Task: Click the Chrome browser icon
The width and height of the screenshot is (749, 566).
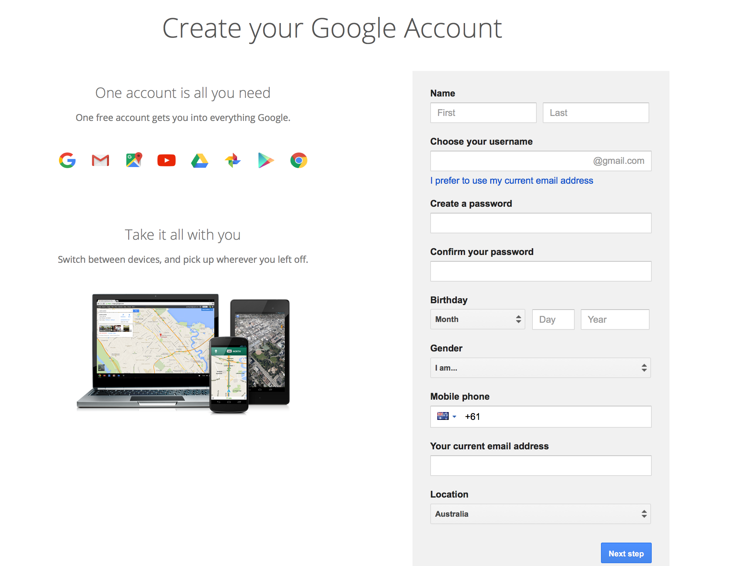Action: click(x=299, y=160)
